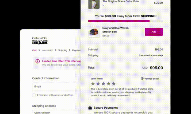The image size is (191, 114).
Task: Click the free shipping progress bar
Action: click(125, 21)
